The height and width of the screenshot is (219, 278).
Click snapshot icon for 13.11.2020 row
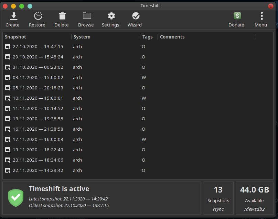pyautogui.click(x=8, y=119)
